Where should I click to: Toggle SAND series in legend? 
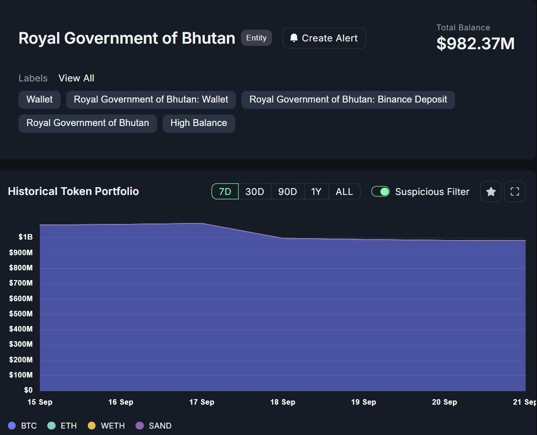pos(154,426)
